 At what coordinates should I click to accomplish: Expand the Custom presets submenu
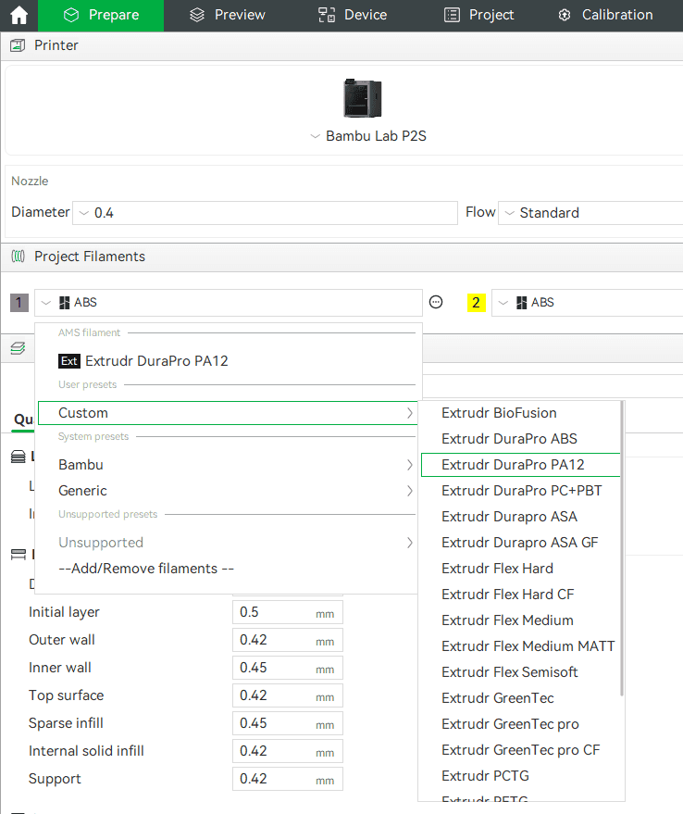coord(228,413)
